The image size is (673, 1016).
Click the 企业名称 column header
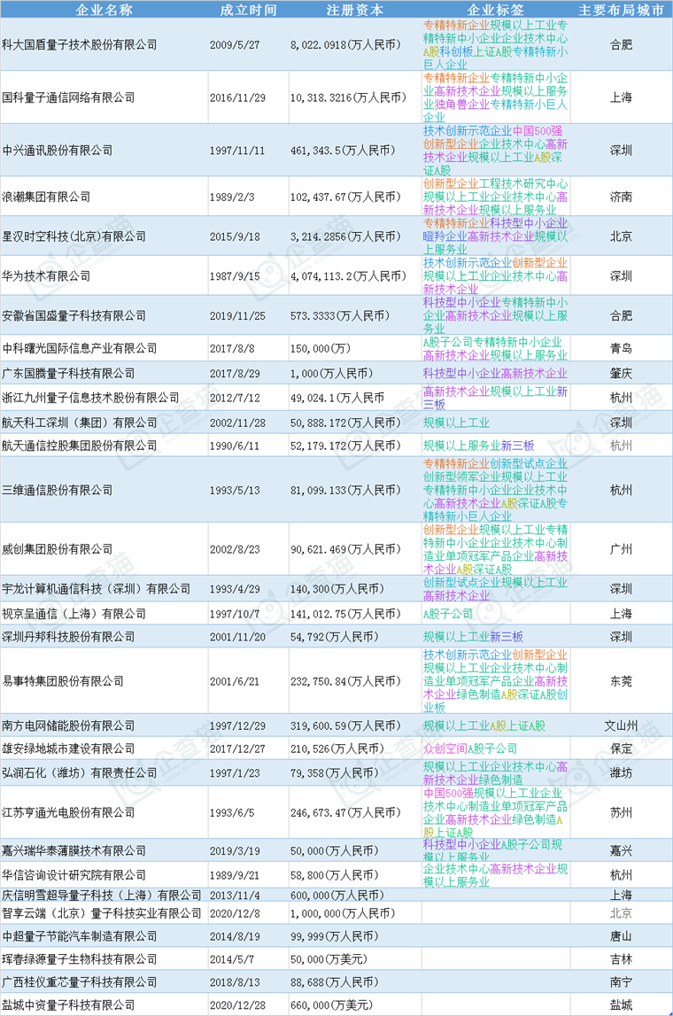[x=104, y=10]
